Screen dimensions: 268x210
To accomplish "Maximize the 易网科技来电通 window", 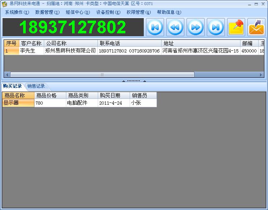I will (x=256, y=4).
